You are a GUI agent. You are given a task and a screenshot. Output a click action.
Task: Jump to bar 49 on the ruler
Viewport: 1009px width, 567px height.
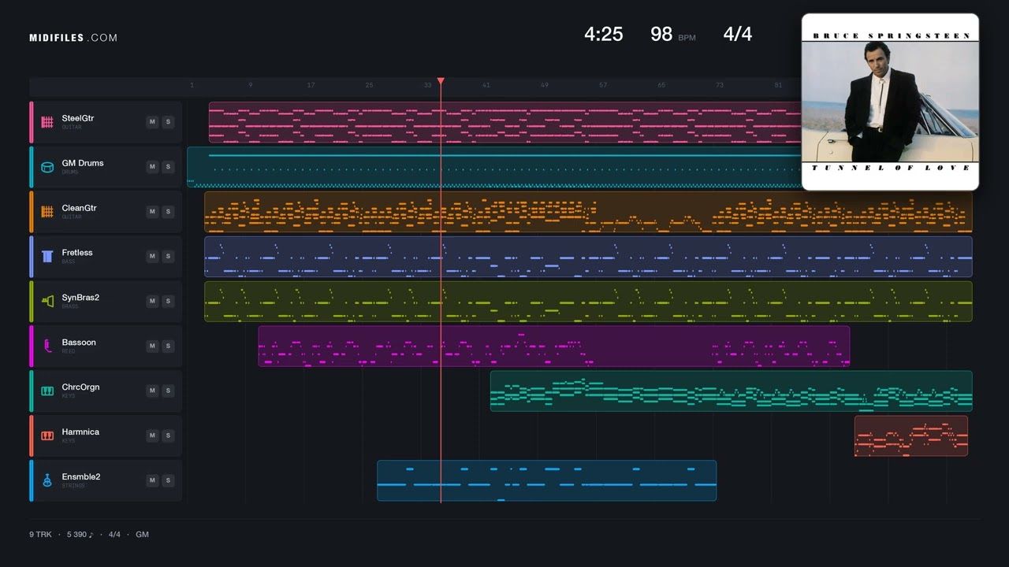tap(544, 85)
